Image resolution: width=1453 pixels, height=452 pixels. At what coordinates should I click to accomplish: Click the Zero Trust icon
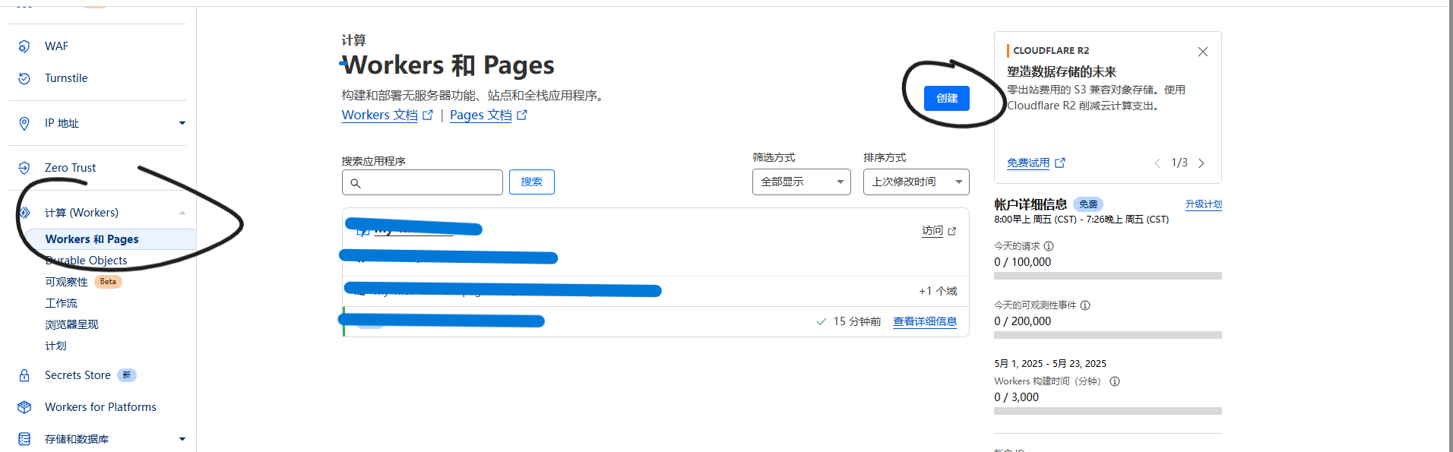click(x=24, y=168)
